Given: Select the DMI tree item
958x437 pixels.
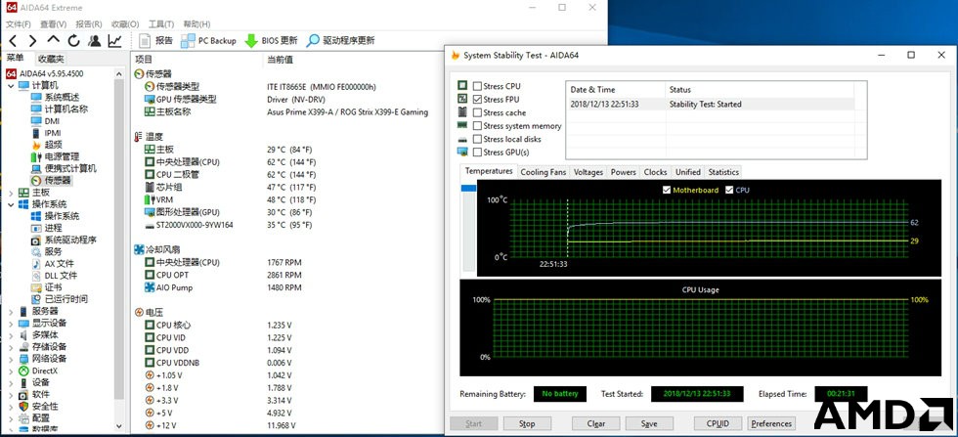Looking at the screenshot, I should click(x=45, y=121).
